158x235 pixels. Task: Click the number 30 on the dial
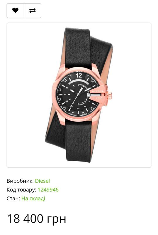pos(78,108)
